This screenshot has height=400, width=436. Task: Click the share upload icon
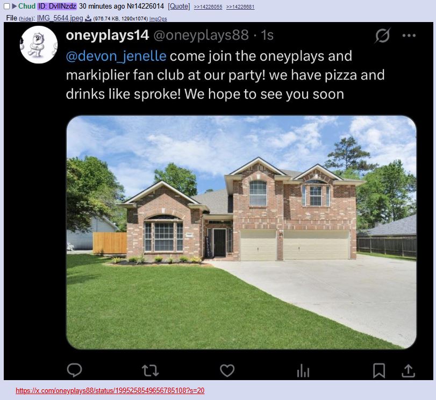(x=408, y=370)
